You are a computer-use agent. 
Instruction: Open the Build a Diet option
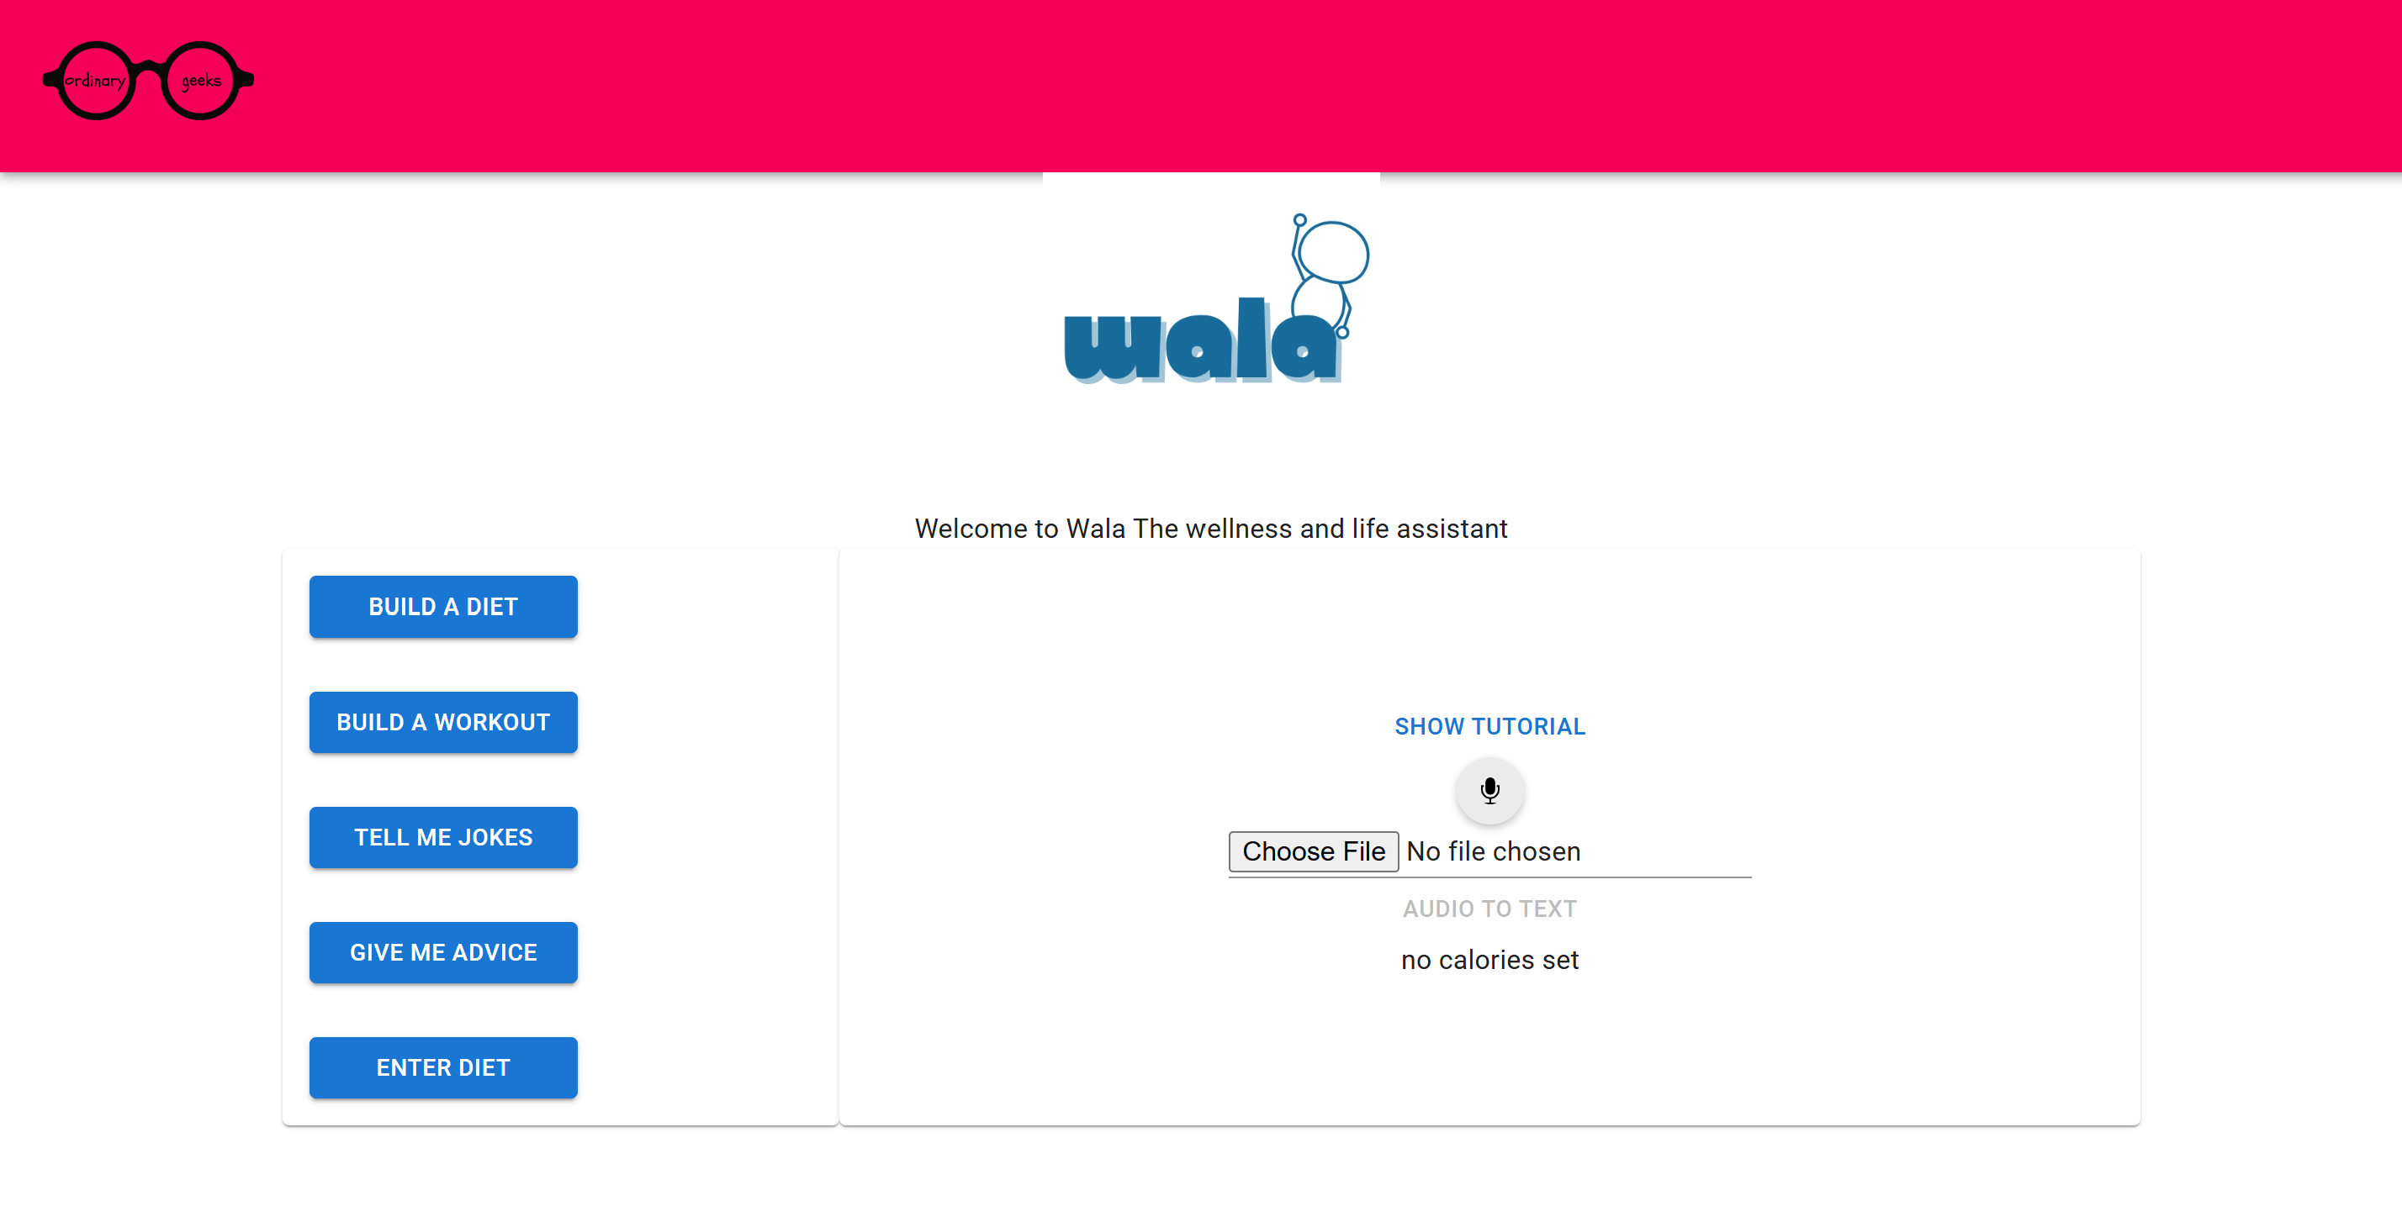tap(443, 607)
